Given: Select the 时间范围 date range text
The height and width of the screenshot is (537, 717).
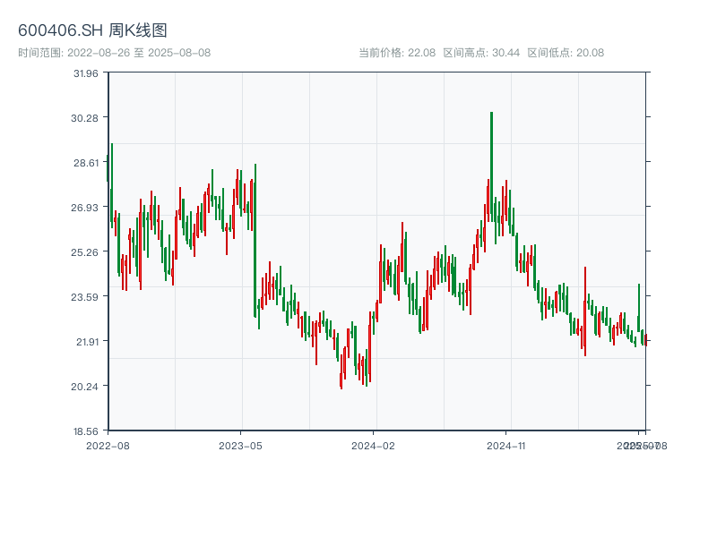Looking at the screenshot, I should (x=114, y=53).
